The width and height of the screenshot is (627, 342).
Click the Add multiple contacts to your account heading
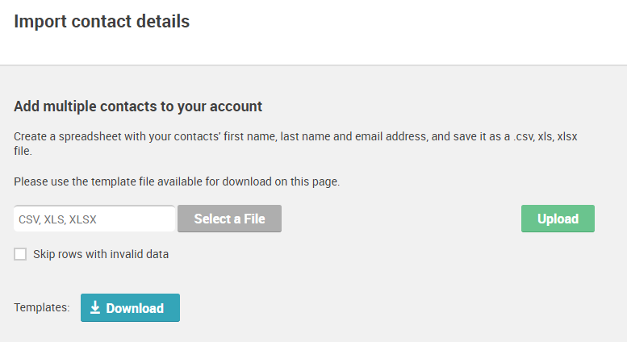[x=138, y=106]
